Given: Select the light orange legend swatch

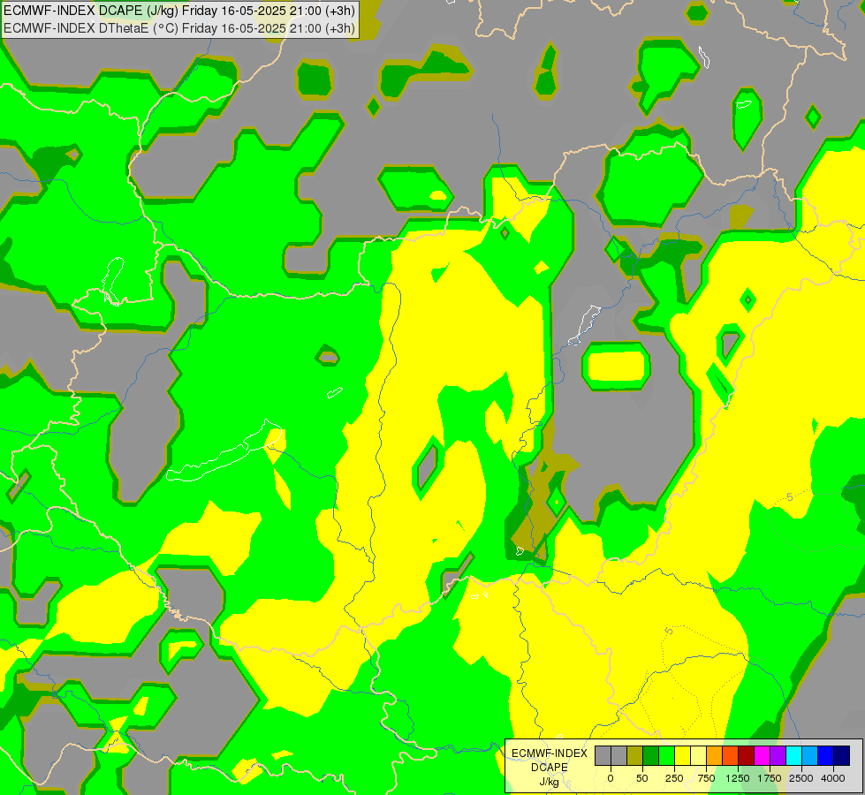Looking at the screenshot, I should click(715, 755).
